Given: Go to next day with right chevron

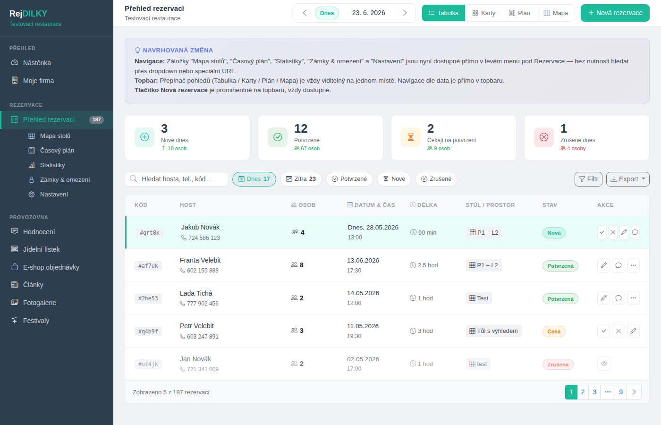Looking at the screenshot, I should 405,13.
